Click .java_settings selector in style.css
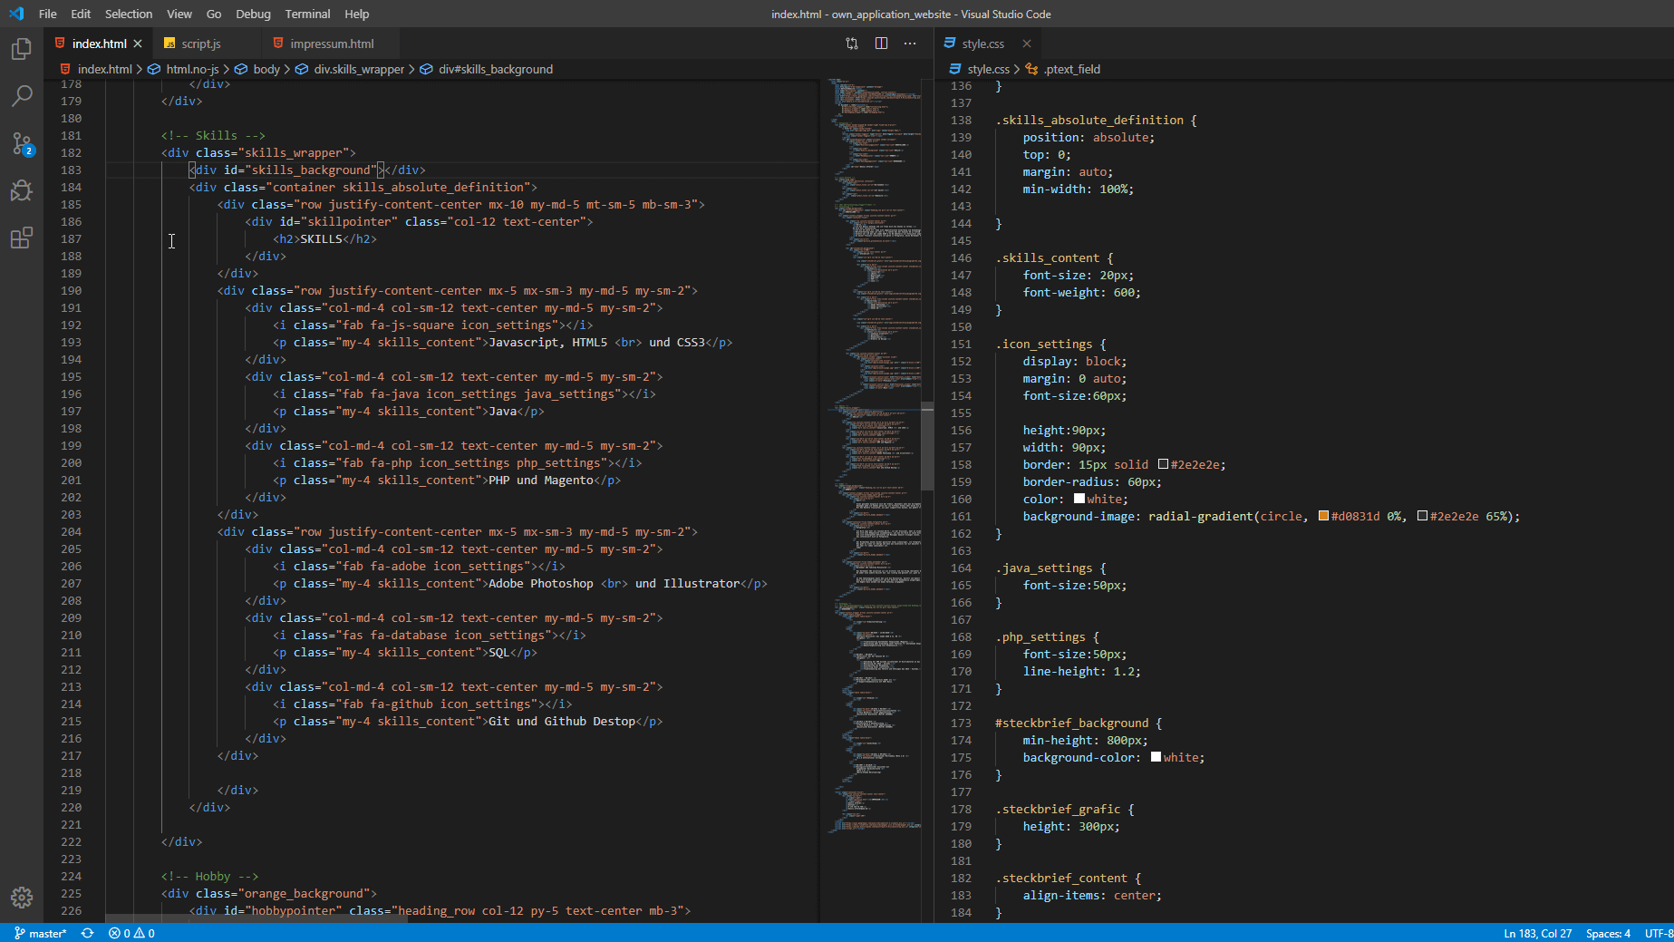This screenshot has width=1674, height=942. (1044, 568)
